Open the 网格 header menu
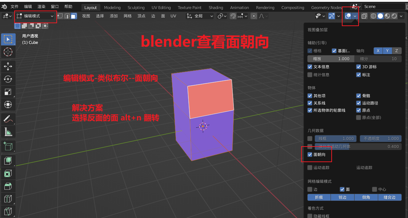 [128, 16]
